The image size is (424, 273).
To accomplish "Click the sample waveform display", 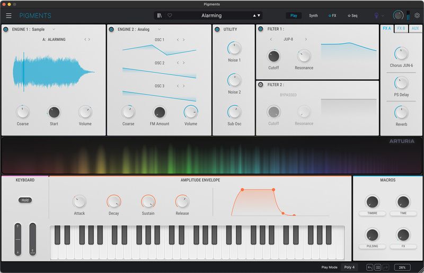I will click(x=54, y=72).
